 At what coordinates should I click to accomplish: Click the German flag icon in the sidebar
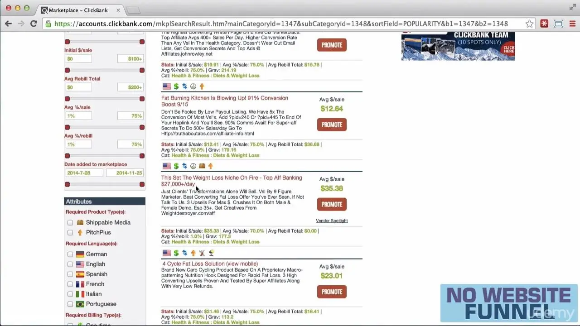coord(80,254)
